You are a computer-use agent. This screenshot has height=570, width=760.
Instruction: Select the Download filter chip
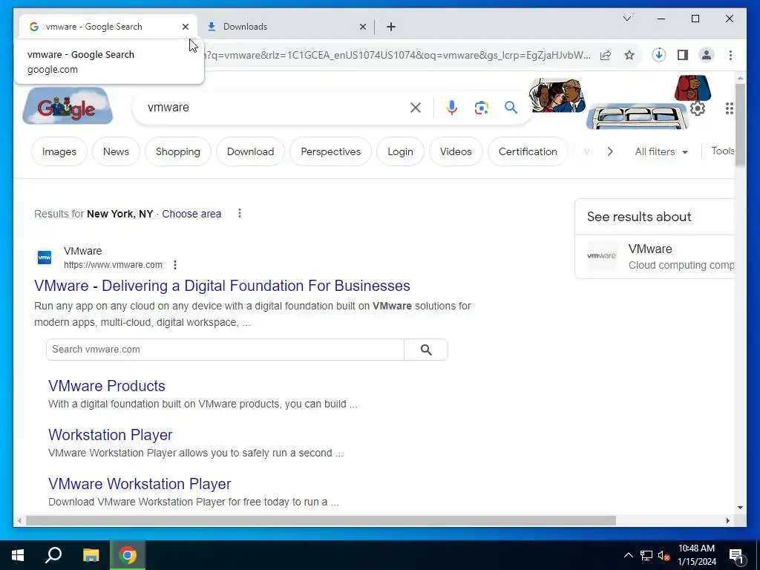pyautogui.click(x=251, y=151)
